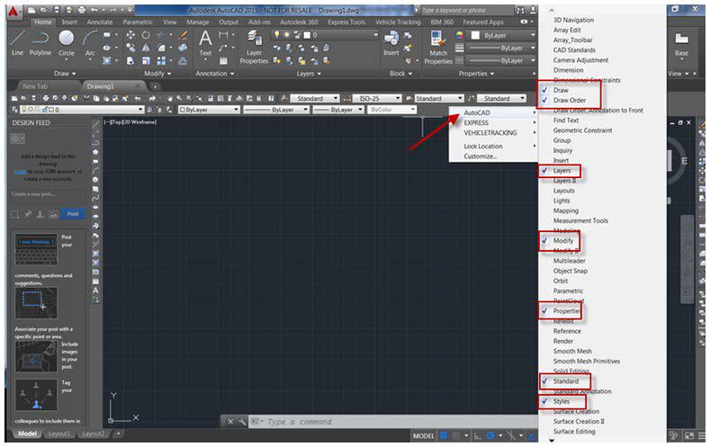Toggle grid display icon in status bar

444,435
